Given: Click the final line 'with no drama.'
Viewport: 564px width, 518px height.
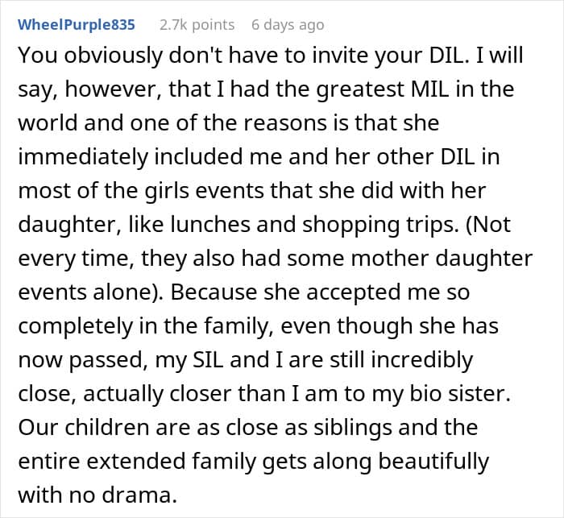Looking at the screenshot, I should 97,495.
